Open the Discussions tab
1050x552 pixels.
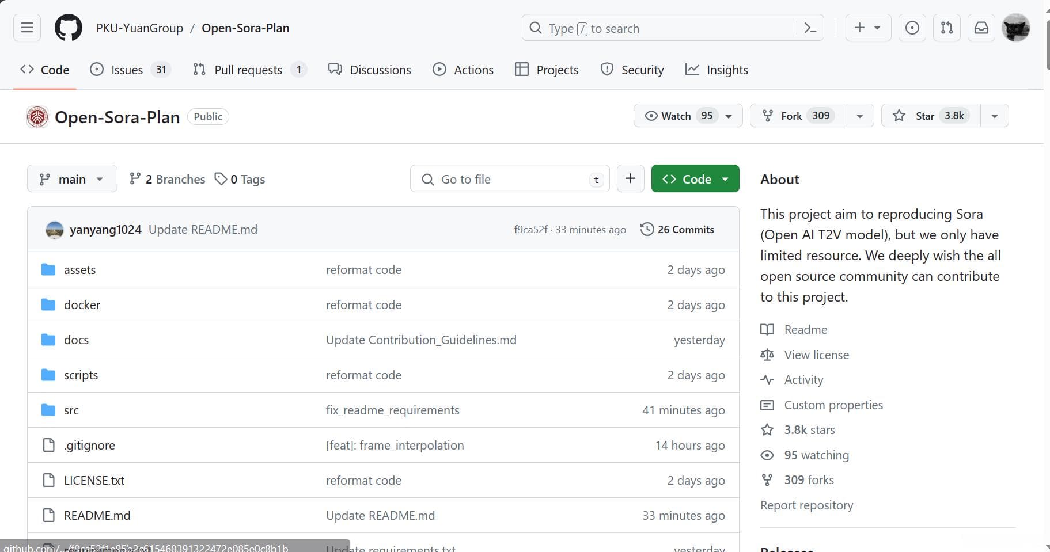point(370,70)
